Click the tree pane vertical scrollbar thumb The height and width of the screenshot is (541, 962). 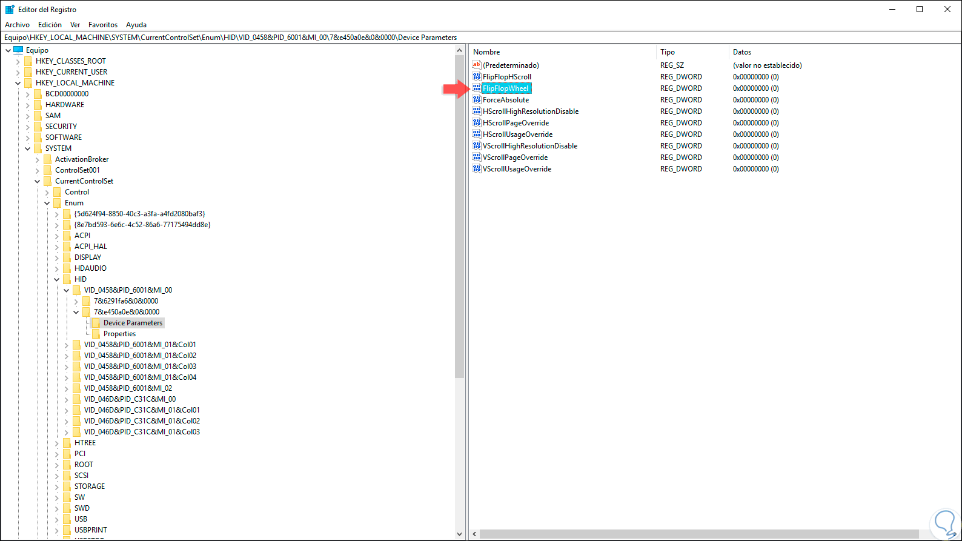pos(460,217)
